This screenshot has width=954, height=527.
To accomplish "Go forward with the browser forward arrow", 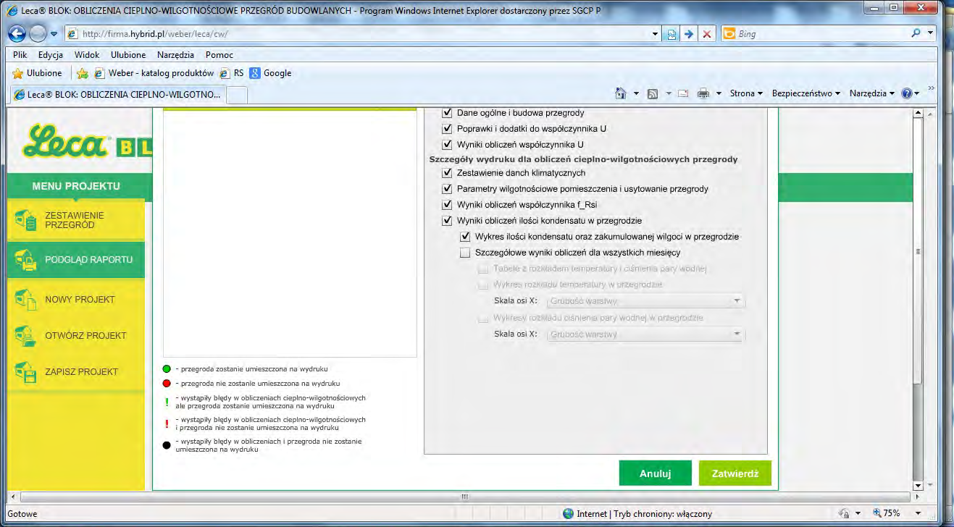I will click(x=38, y=34).
